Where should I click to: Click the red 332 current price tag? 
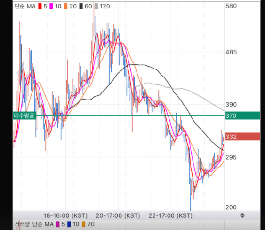[243, 137]
